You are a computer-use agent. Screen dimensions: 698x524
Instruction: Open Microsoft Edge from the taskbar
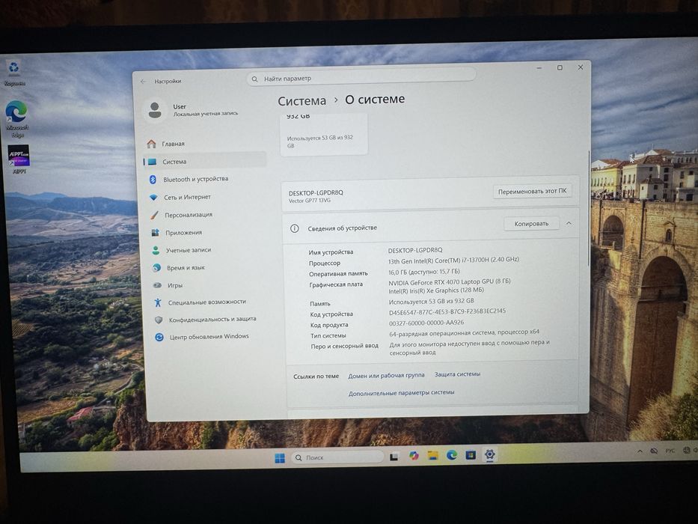tap(452, 454)
